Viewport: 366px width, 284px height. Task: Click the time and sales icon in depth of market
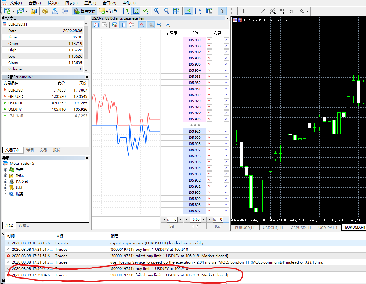(x=104, y=25)
